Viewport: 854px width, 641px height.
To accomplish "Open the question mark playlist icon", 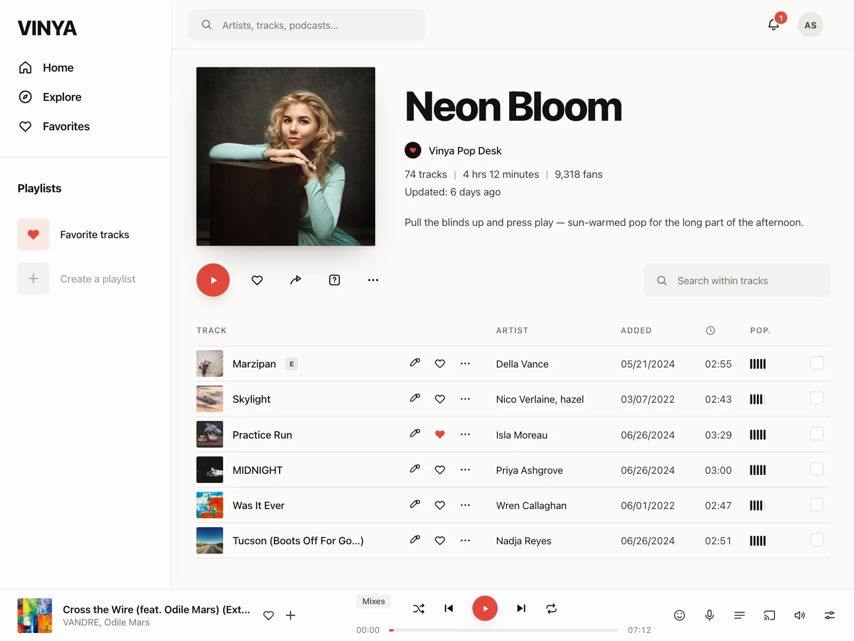I will pyautogui.click(x=335, y=280).
